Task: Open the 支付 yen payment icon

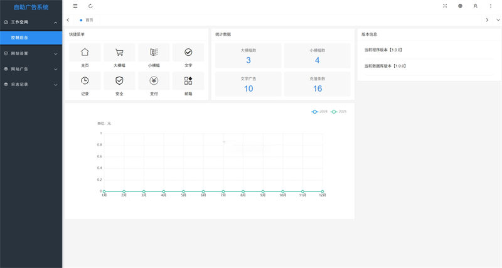Action: point(154,81)
